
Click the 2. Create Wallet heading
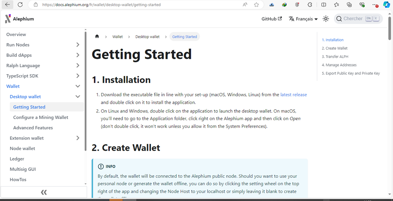coord(126,148)
